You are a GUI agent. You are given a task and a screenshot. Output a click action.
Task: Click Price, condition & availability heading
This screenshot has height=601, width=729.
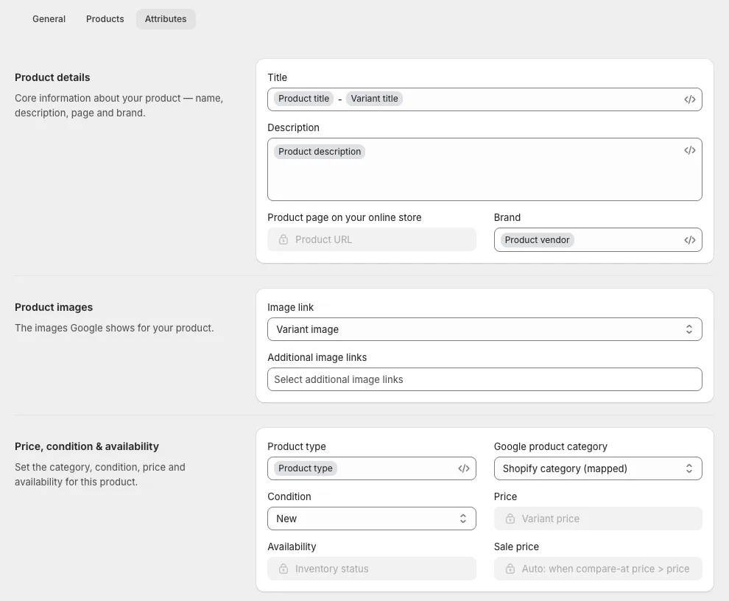(86, 446)
